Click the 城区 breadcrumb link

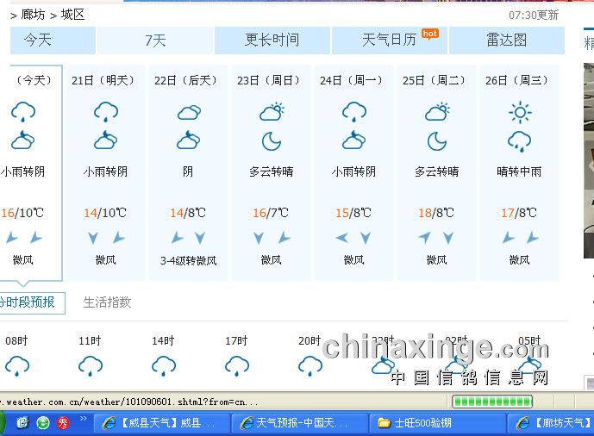(x=72, y=15)
